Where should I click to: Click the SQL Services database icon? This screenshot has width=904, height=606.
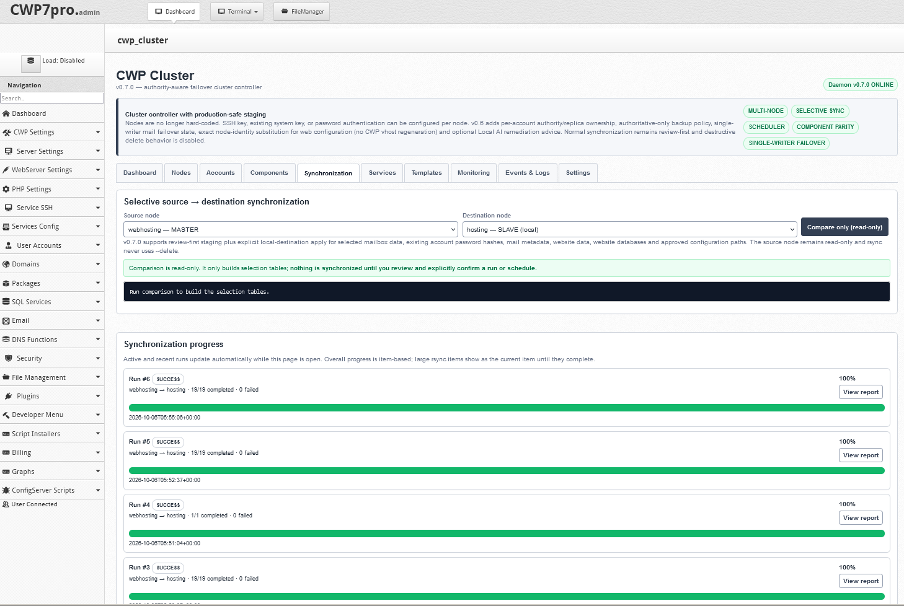click(6, 302)
